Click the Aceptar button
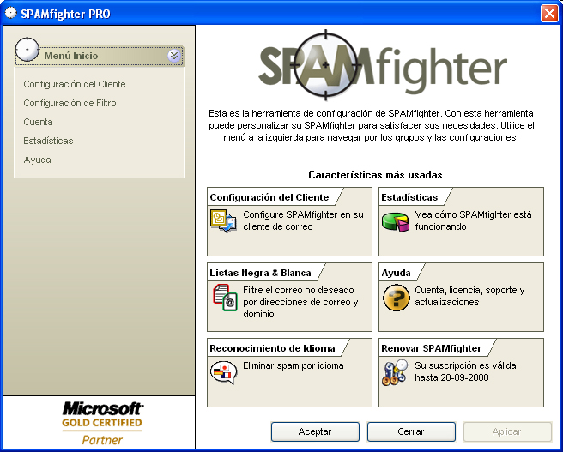The image size is (563, 452). [315, 431]
